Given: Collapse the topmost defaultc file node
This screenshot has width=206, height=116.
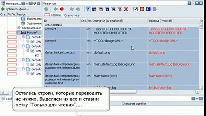Looking at the screenshot, I should [x=23, y=37].
